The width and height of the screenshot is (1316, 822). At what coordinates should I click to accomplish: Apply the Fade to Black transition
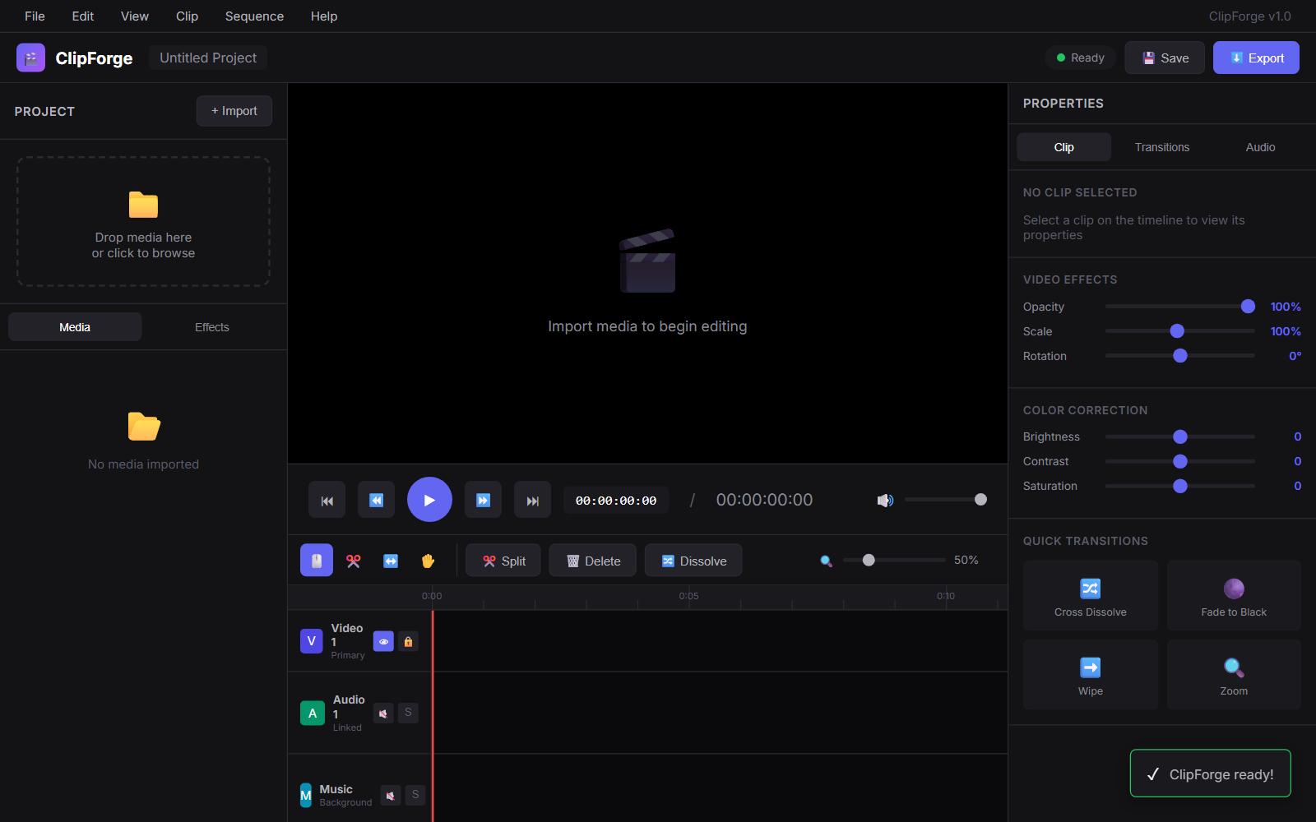(1233, 596)
